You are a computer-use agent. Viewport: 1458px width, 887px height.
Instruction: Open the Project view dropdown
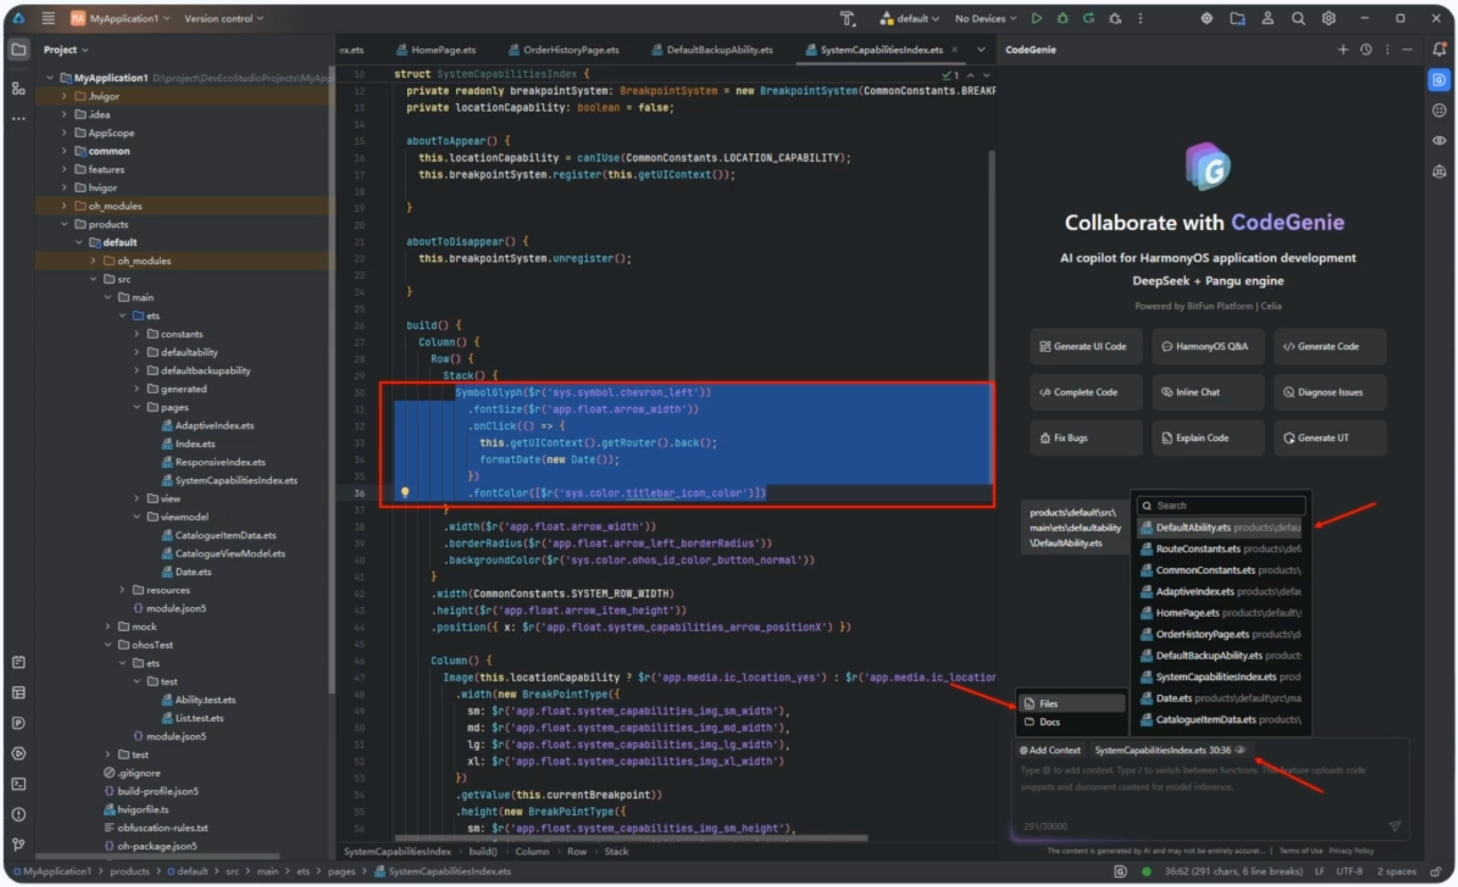[66, 50]
